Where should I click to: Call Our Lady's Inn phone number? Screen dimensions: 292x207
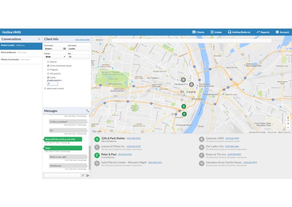coord(231,147)
